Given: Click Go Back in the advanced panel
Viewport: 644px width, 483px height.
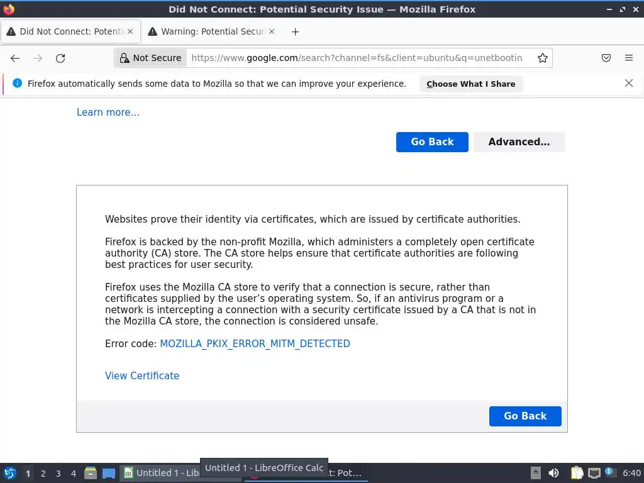Looking at the screenshot, I should (525, 416).
